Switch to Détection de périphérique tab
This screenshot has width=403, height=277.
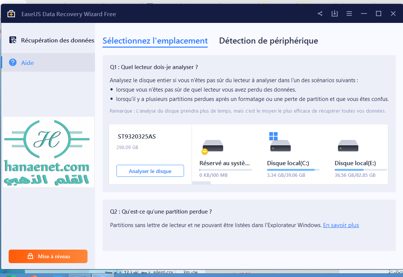click(x=269, y=41)
